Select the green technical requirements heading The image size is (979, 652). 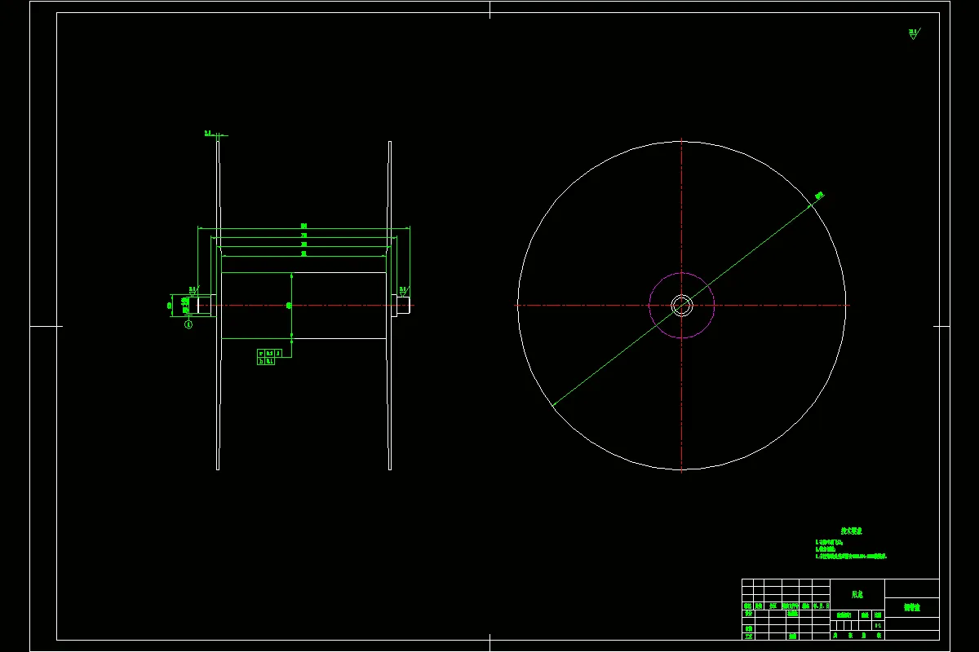pos(852,530)
